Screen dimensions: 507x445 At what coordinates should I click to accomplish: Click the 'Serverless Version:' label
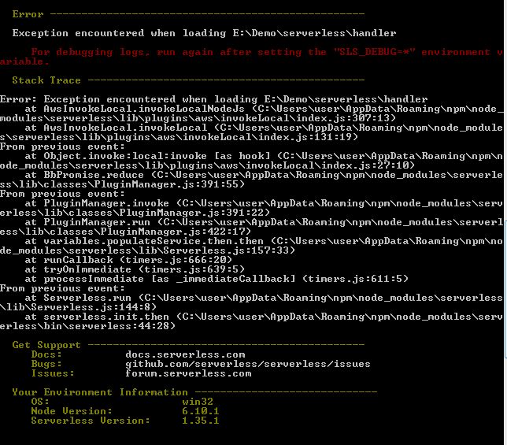91,421
